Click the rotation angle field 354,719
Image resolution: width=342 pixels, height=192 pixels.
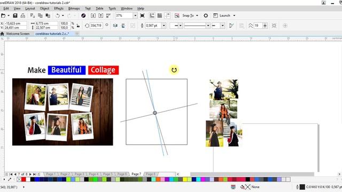click(96, 26)
